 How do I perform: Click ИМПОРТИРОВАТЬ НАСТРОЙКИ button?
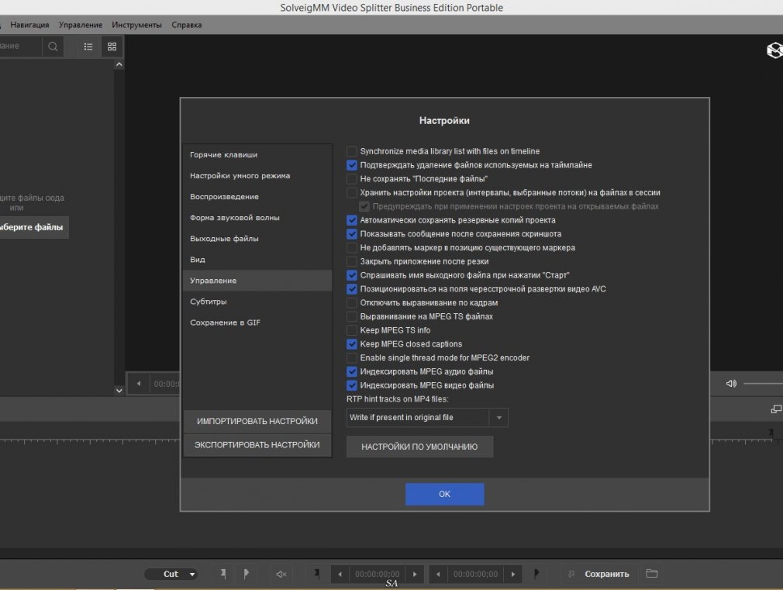click(257, 421)
